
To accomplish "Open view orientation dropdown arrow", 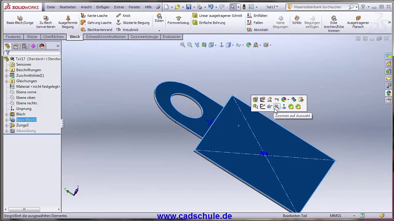I will point(216,45).
